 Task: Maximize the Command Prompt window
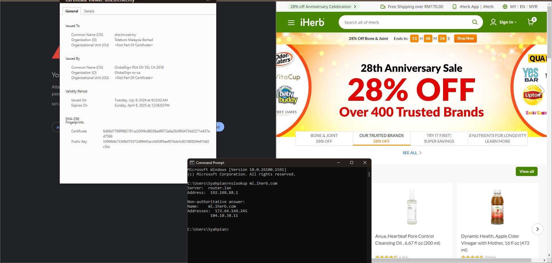coord(351,163)
